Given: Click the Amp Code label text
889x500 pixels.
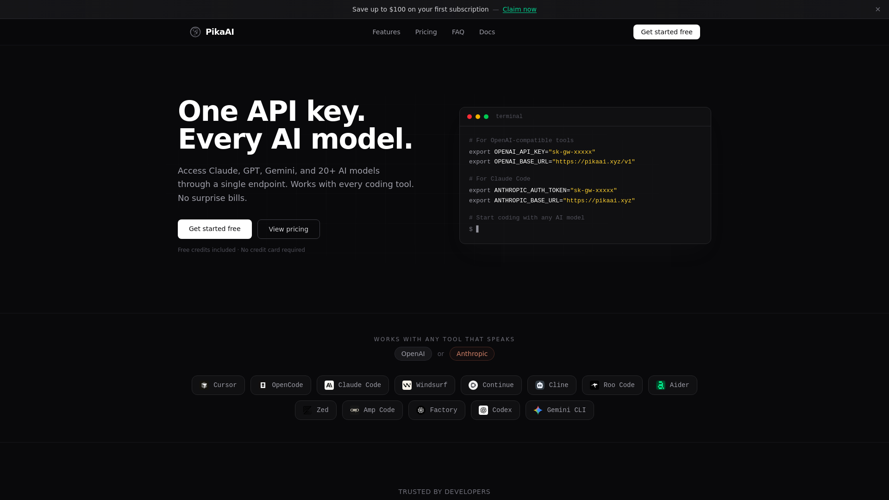Looking at the screenshot, I should 379,410.
